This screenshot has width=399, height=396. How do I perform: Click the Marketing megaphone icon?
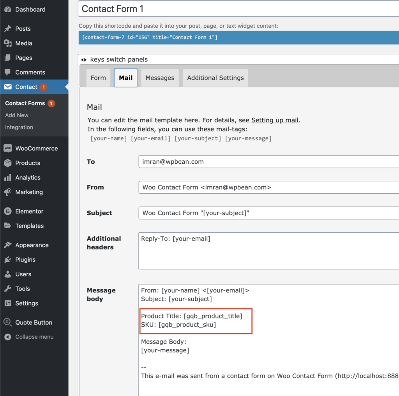(8, 192)
